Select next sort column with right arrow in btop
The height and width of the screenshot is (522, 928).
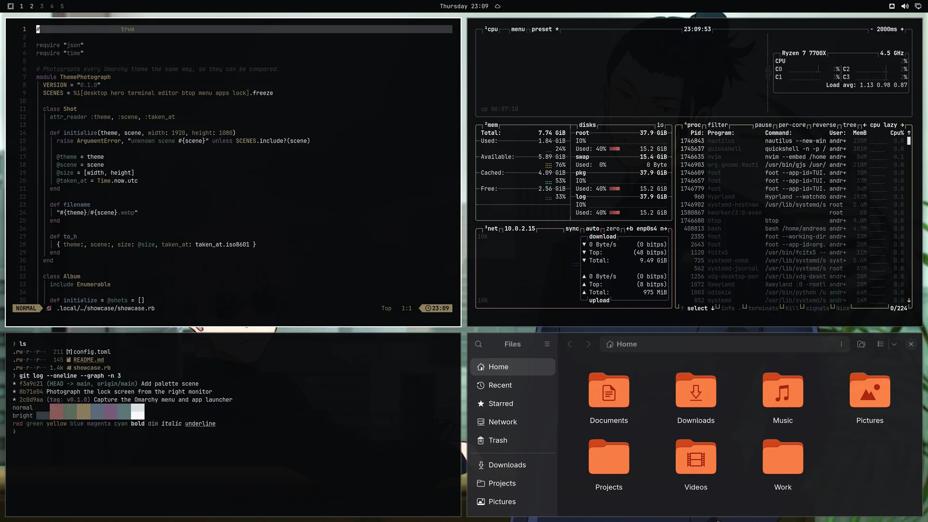902,125
